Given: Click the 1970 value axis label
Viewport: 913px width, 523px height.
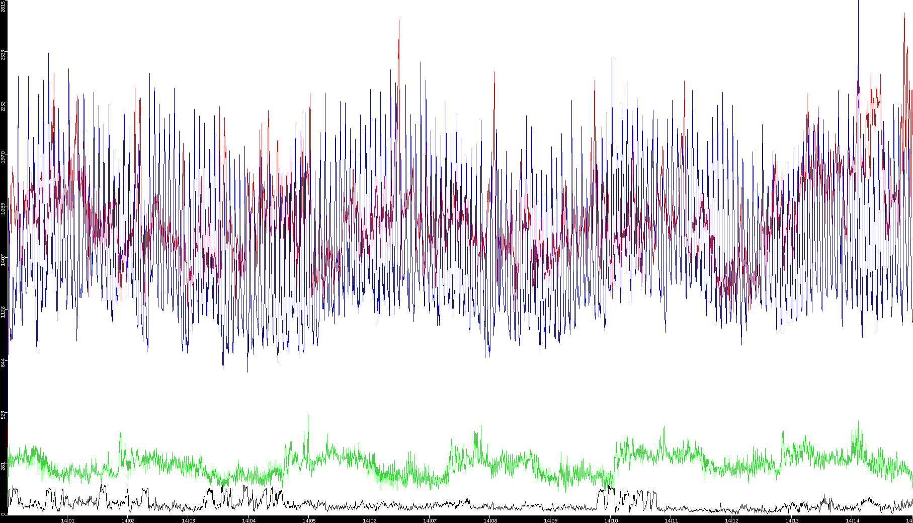Looking at the screenshot, I should pyautogui.click(x=3, y=157).
